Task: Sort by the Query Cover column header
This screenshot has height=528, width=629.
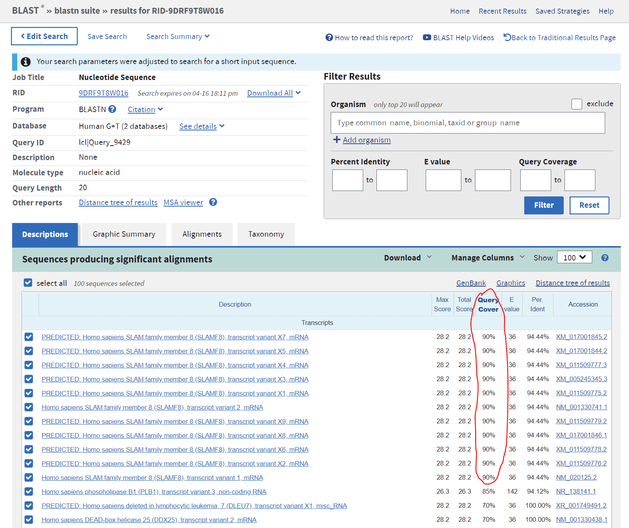Action: pyautogui.click(x=488, y=305)
